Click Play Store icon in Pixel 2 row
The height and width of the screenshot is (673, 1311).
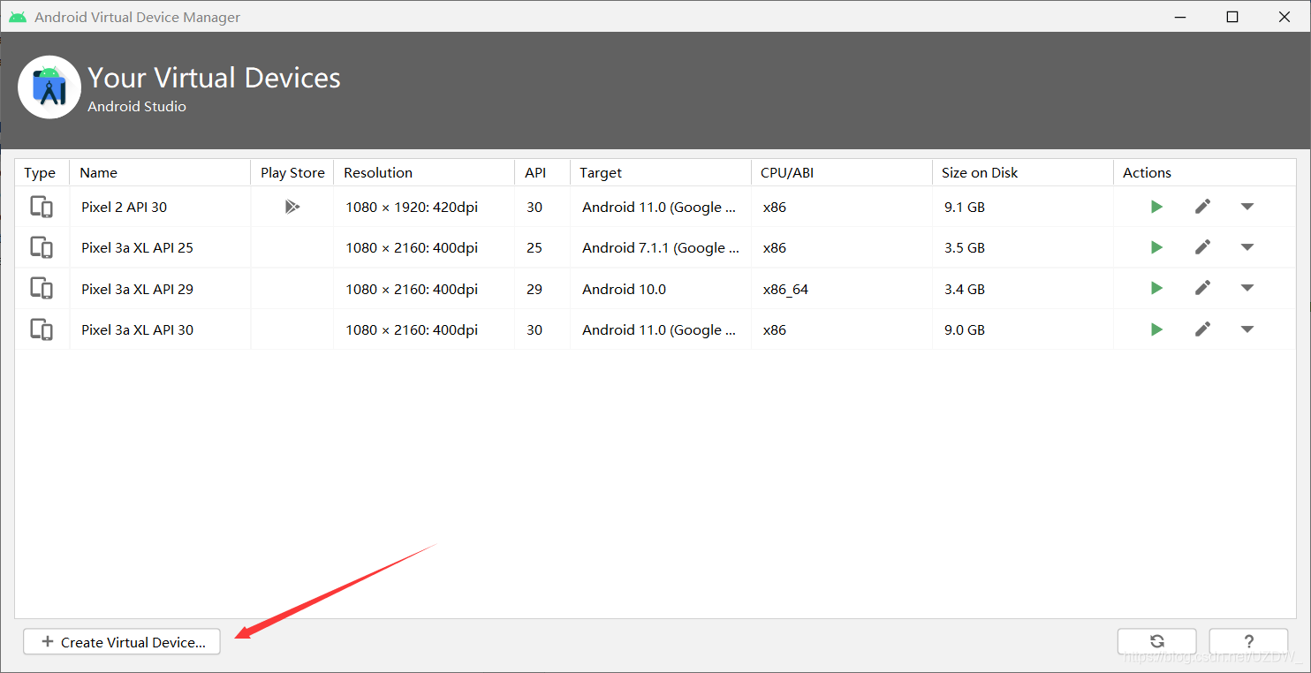click(292, 207)
